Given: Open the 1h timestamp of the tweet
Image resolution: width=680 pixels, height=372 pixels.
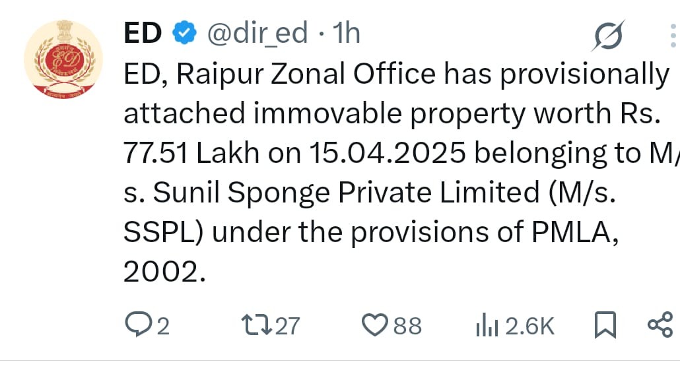Looking at the screenshot, I should tap(346, 33).
